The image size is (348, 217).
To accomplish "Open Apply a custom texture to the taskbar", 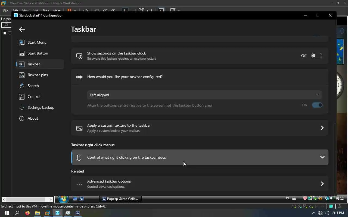I will [200, 128].
